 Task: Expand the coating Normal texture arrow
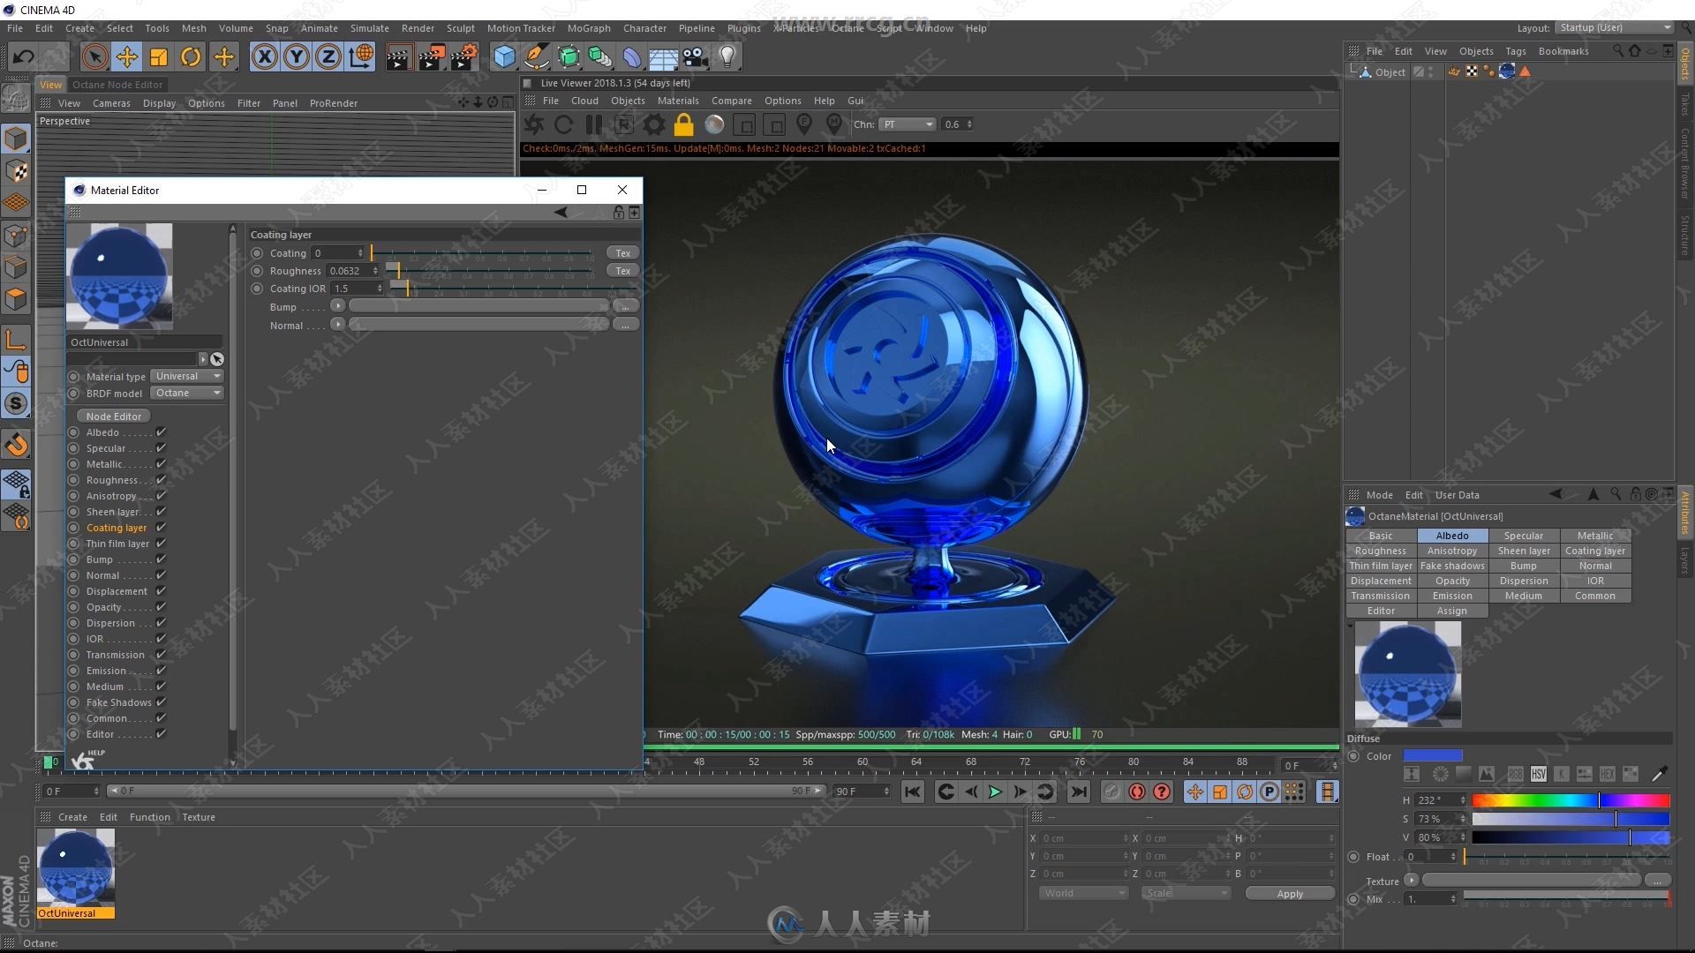tap(337, 325)
